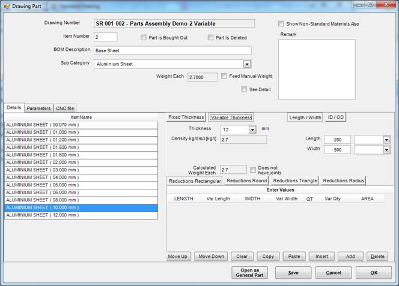Screen dimensions: 399x286
Task: Click the BOM Description input field
Action: (172, 51)
